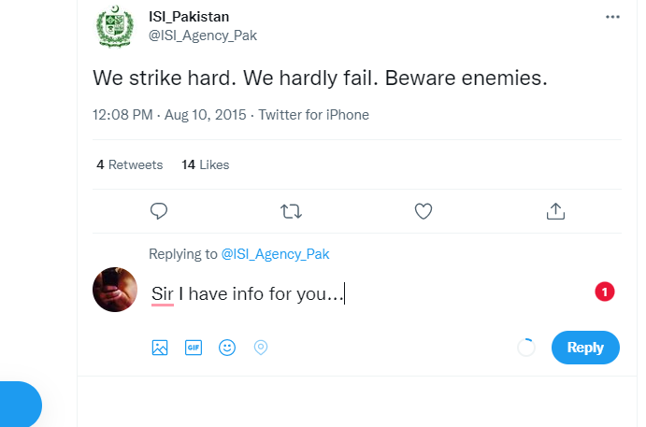Click the blue Reply button
Screen dimensions: 646x427
[x=585, y=348]
